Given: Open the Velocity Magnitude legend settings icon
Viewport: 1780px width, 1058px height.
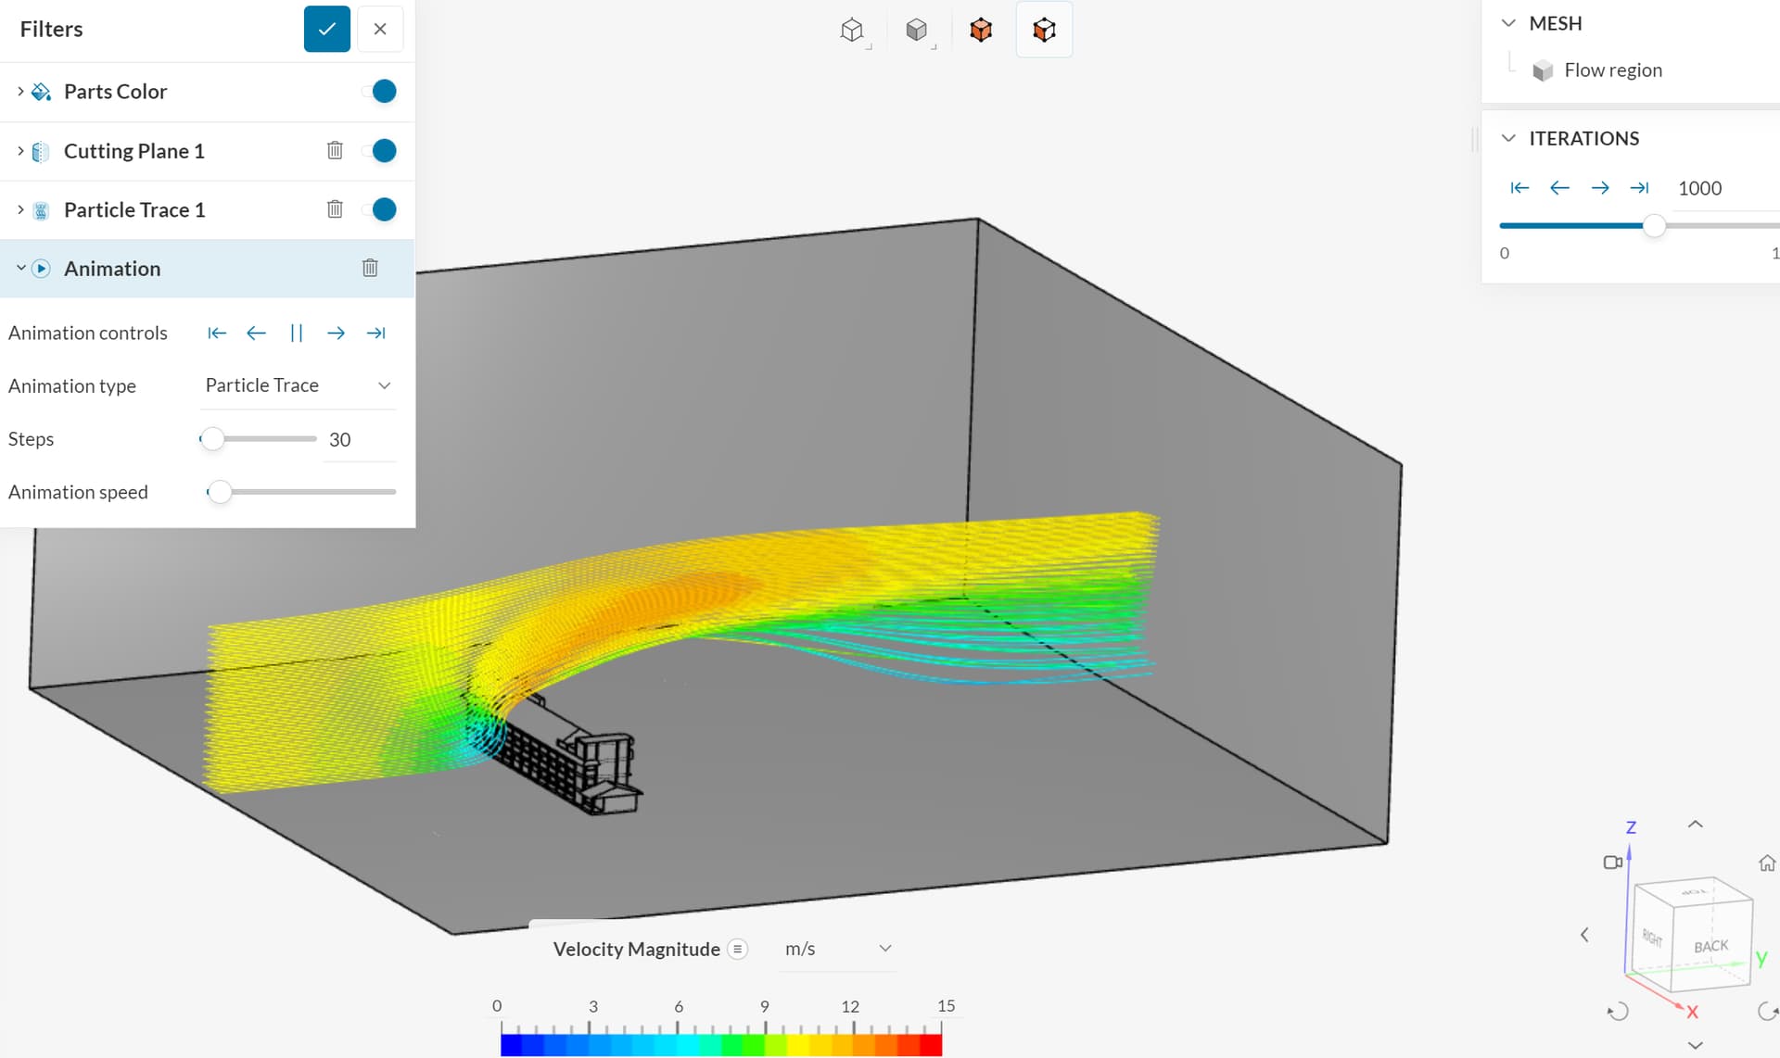Looking at the screenshot, I should (x=737, y=949).
